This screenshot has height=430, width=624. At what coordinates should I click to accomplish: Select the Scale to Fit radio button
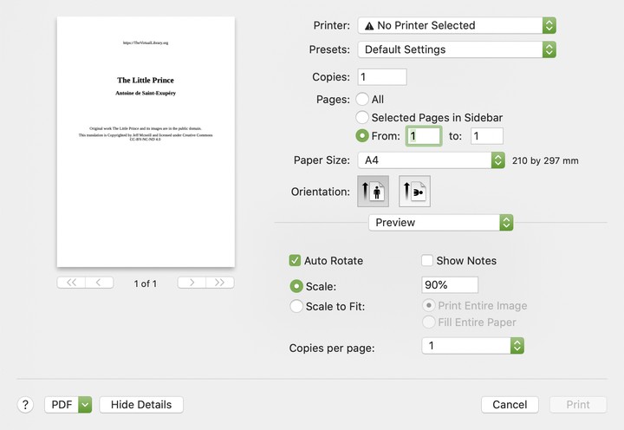point(296,306)
